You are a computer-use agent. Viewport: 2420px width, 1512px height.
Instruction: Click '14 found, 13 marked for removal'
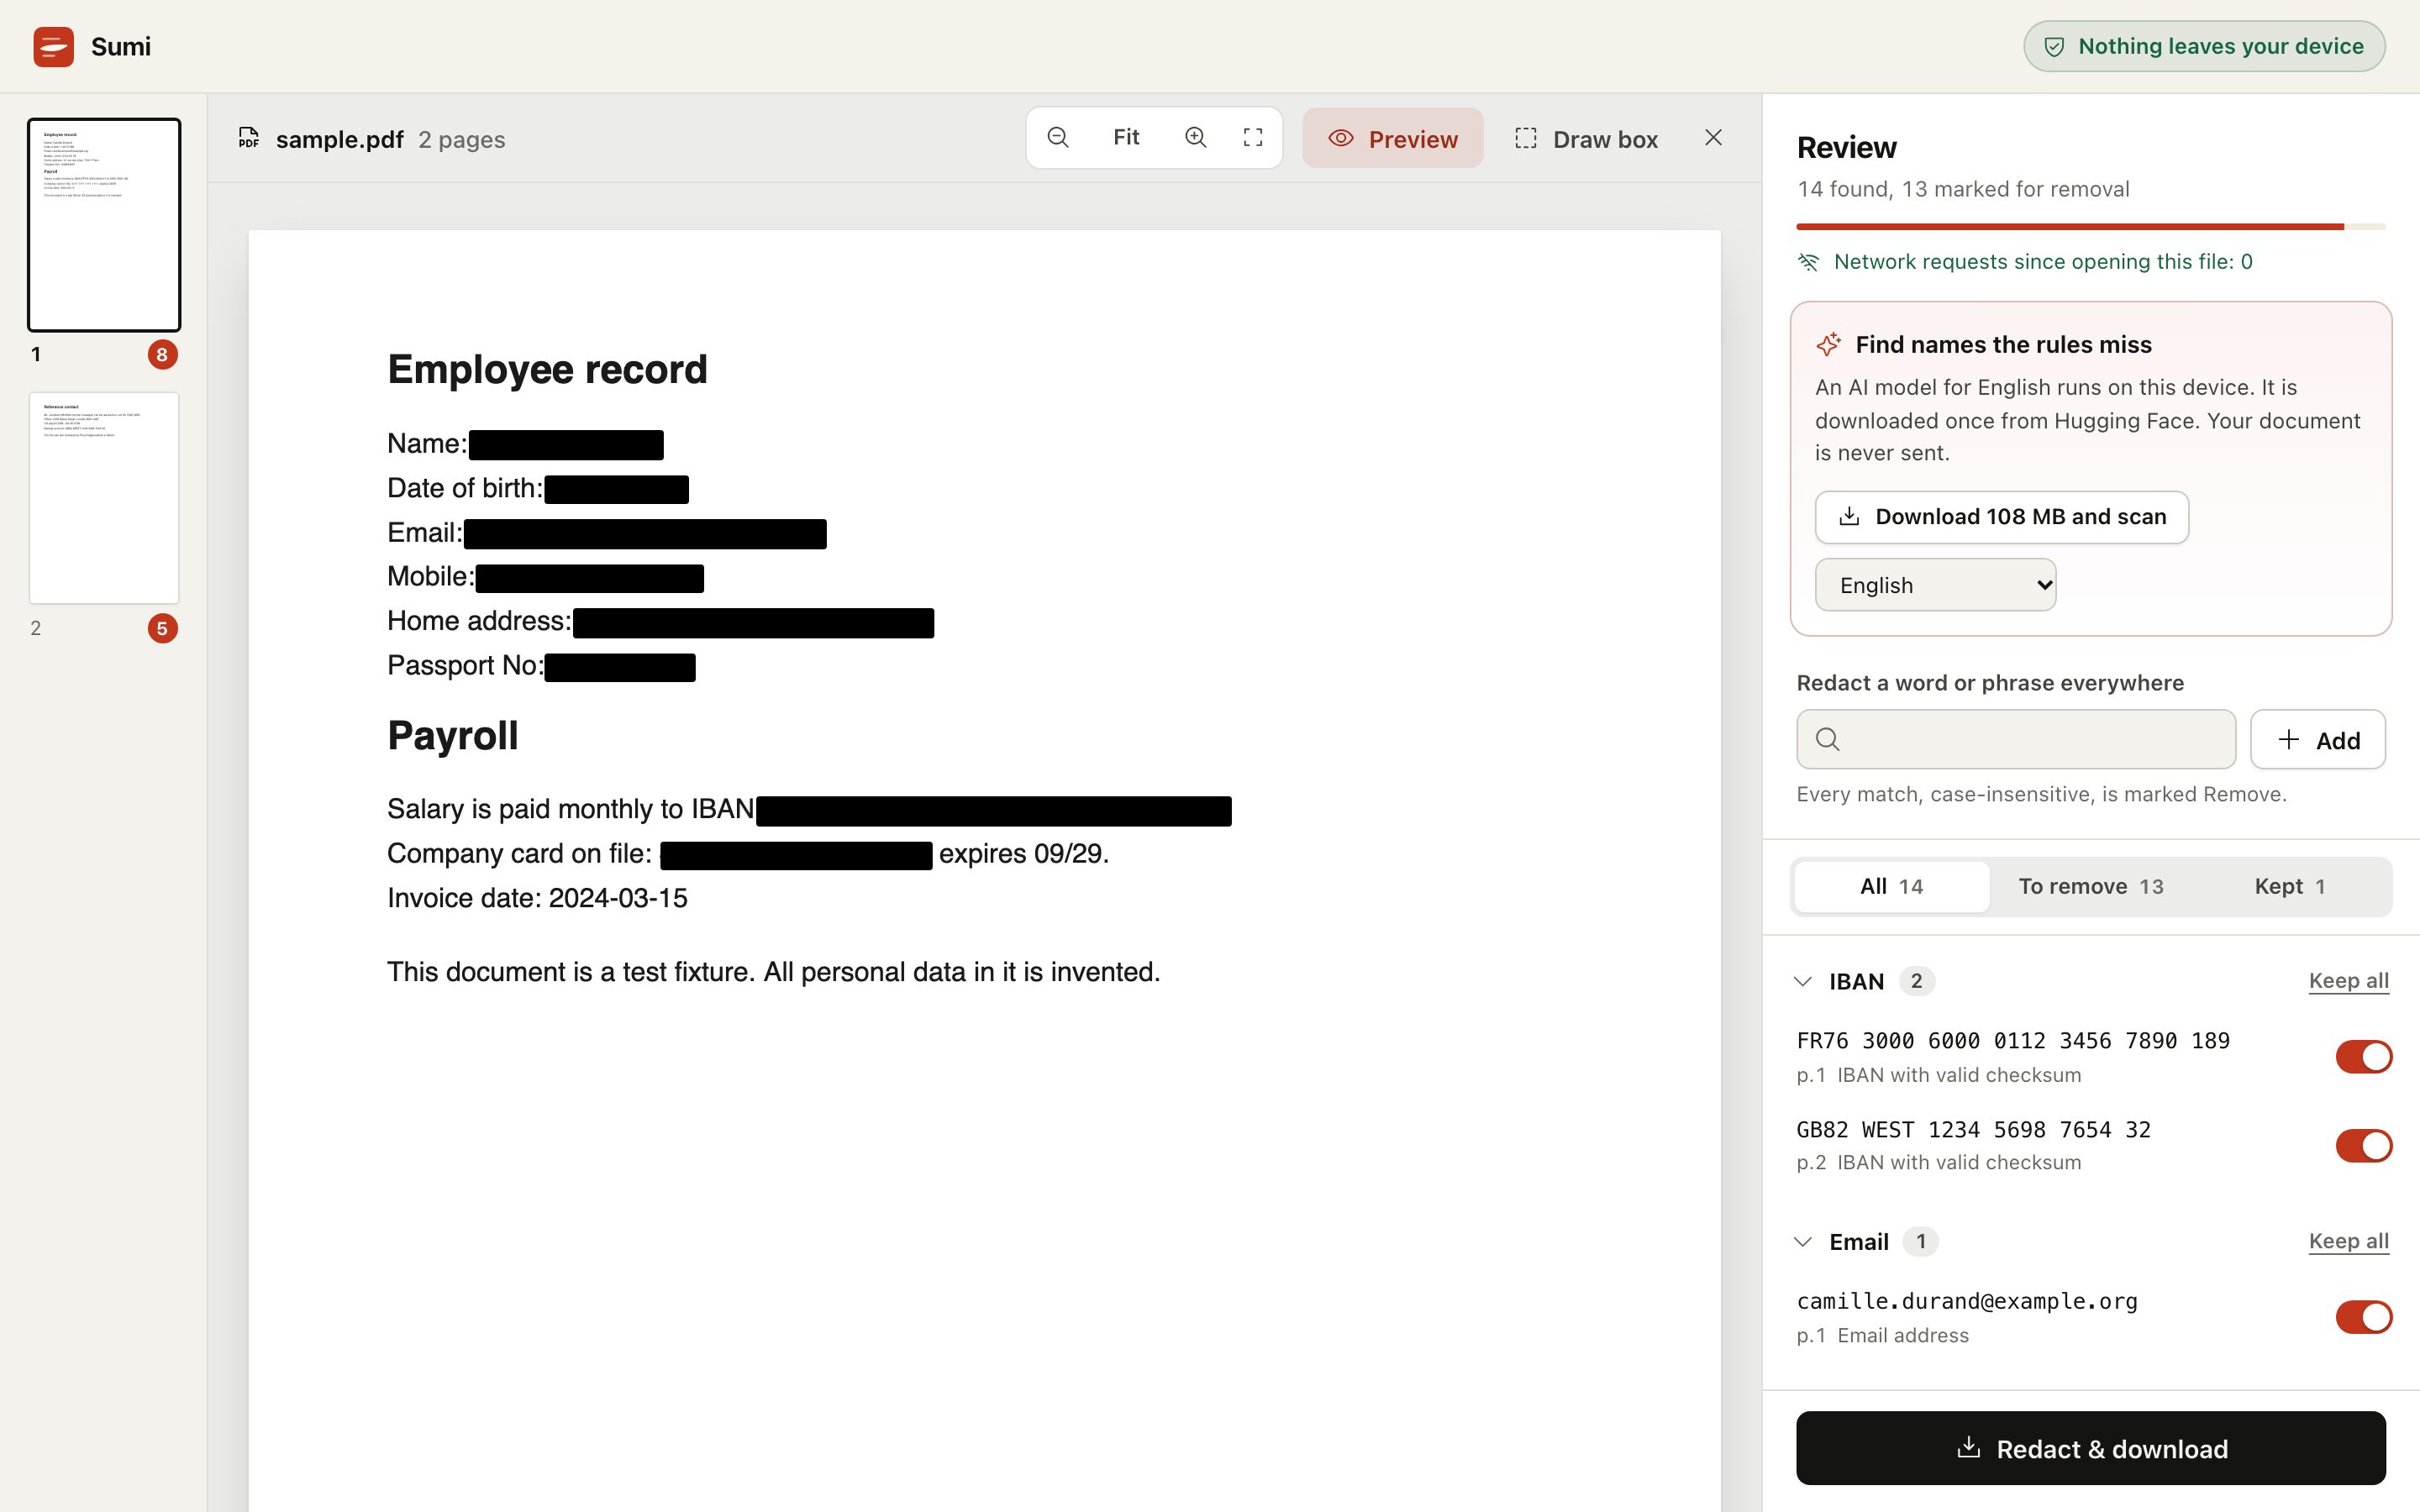click(1963, 189)
